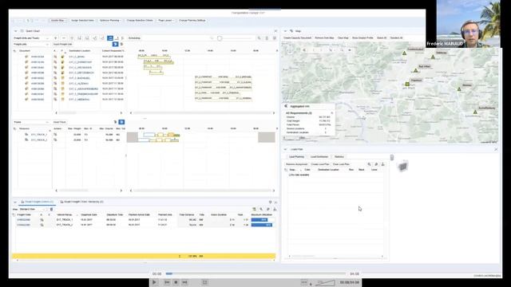
Task: Open the Optimizer Planning dropdown button
Action: tap(110, 21)
